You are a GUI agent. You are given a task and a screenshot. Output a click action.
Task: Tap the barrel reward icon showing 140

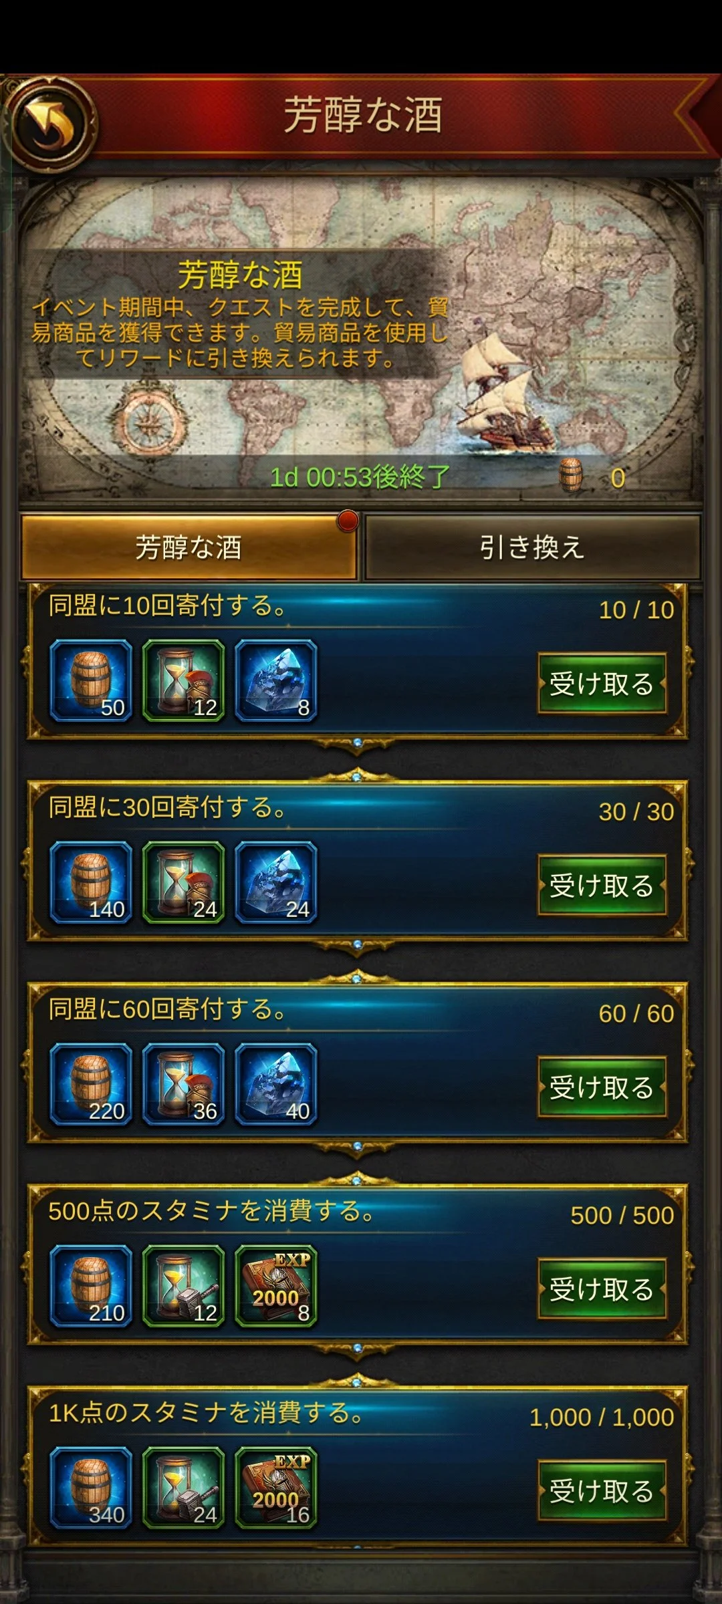pyautogui.click(x=91, y=883)
